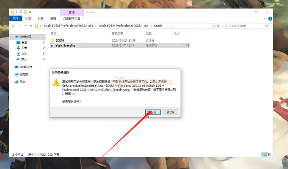Viewport: 288px width, 169px height.
Task: Unpin 下载 via its pin icon
Action: [44, 48]
